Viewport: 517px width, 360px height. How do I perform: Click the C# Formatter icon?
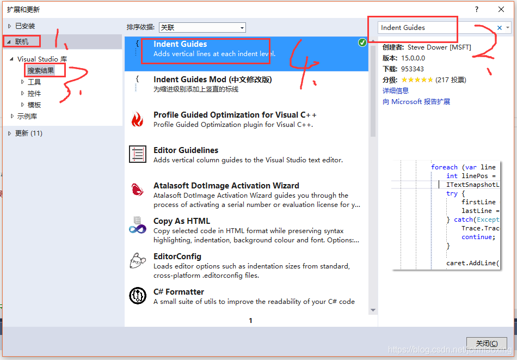pyautogui.click(x=138, y=296)
